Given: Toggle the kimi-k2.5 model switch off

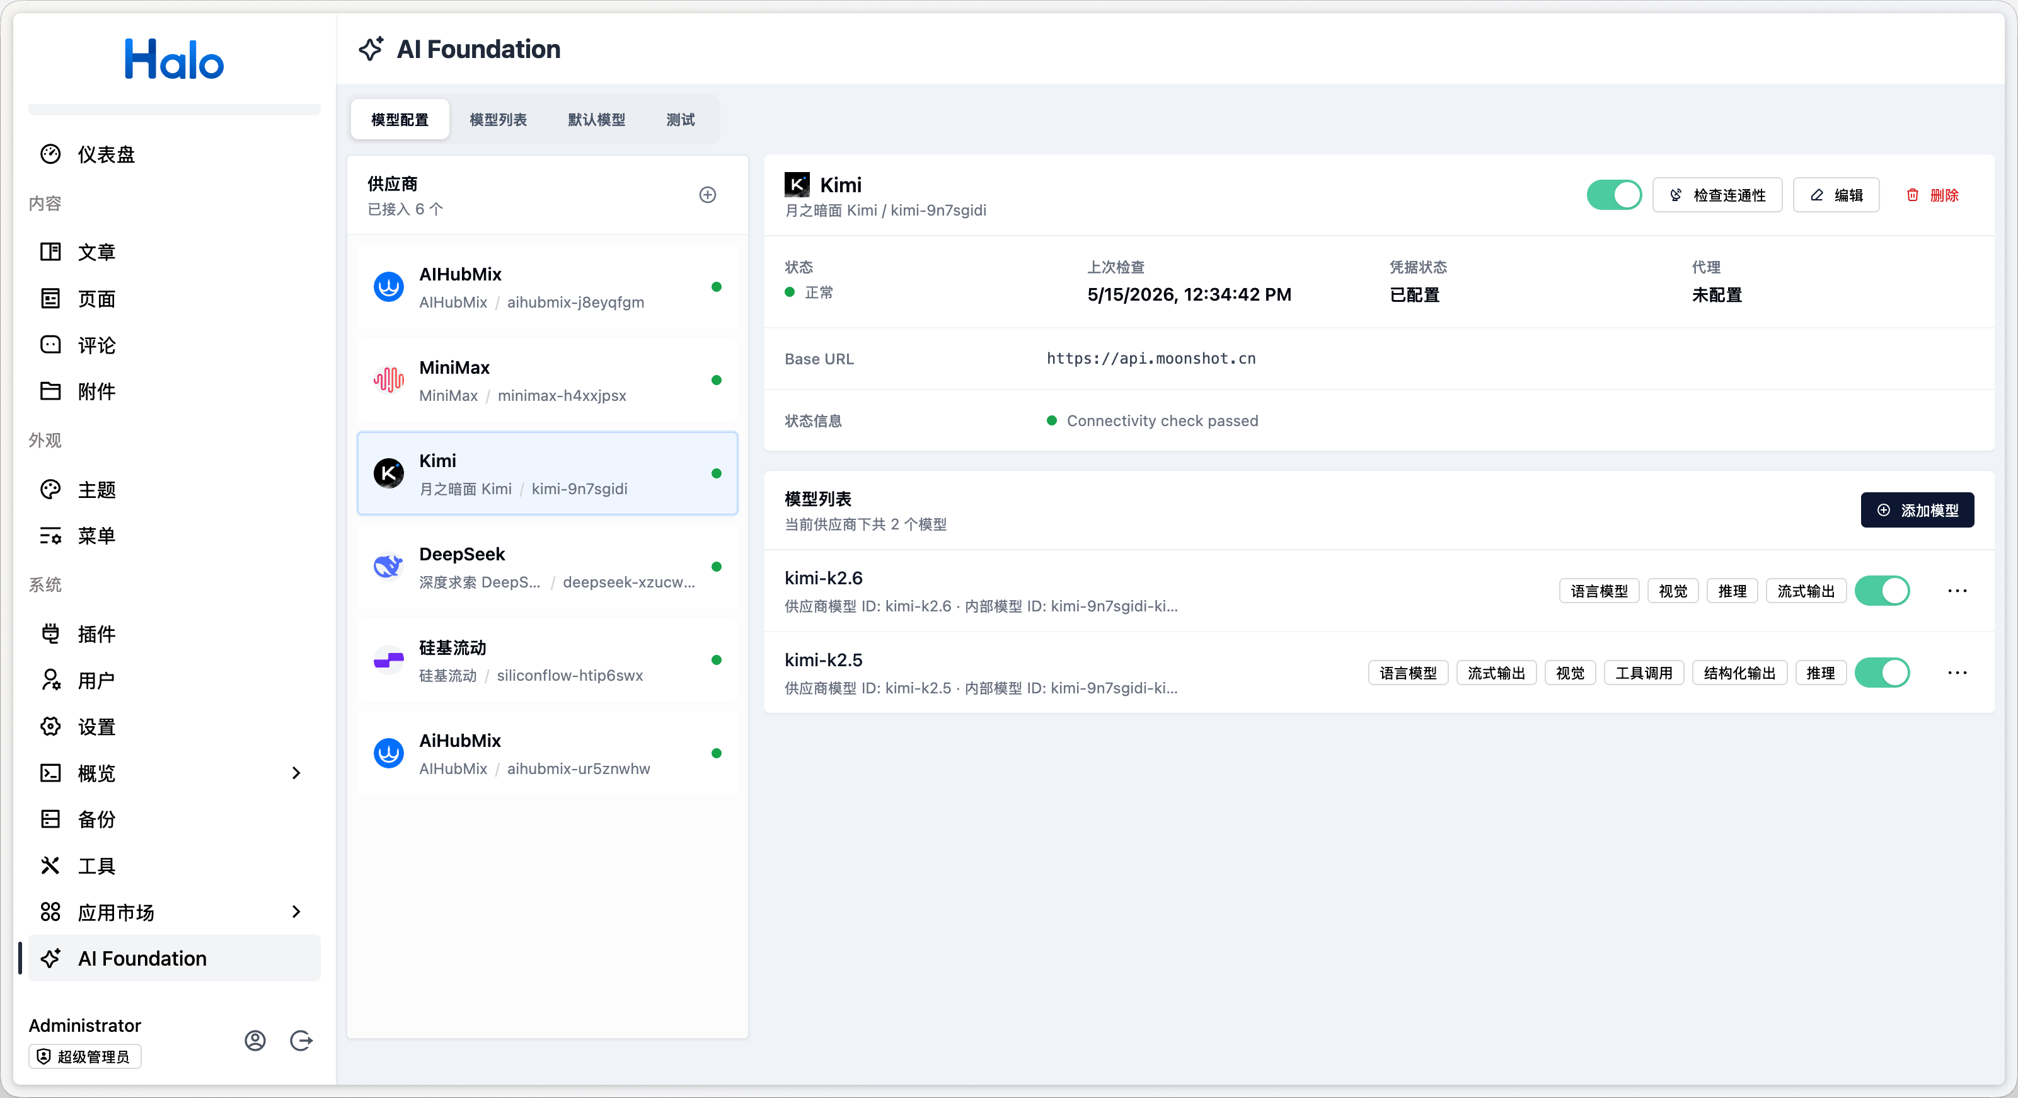Looking at the screenshot, I should 1882,673.
